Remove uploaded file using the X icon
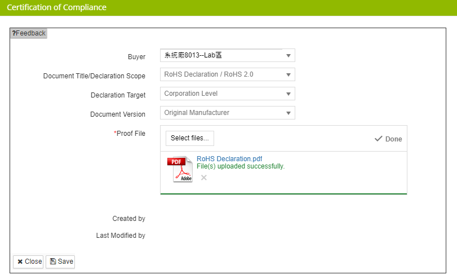 point(204,178)
